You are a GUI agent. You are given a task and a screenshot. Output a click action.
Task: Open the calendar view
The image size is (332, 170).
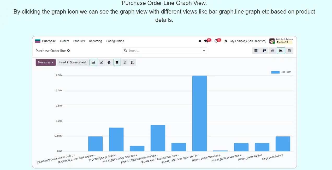click(289, 51)
